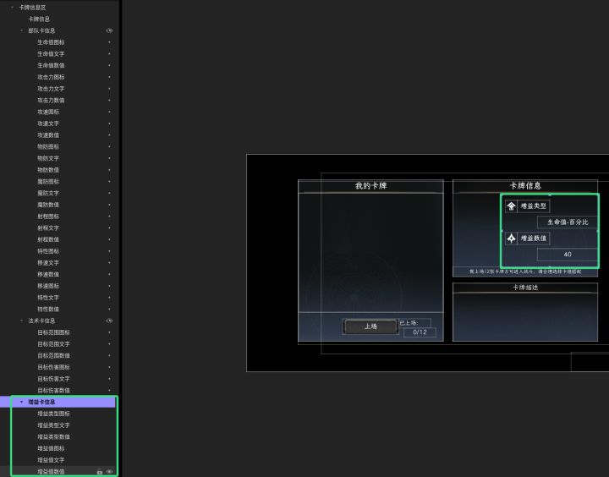The height and width of the screenshot is (477, 609).
Task: Select the 生命值数值 layer
Action: coord(51,65)
